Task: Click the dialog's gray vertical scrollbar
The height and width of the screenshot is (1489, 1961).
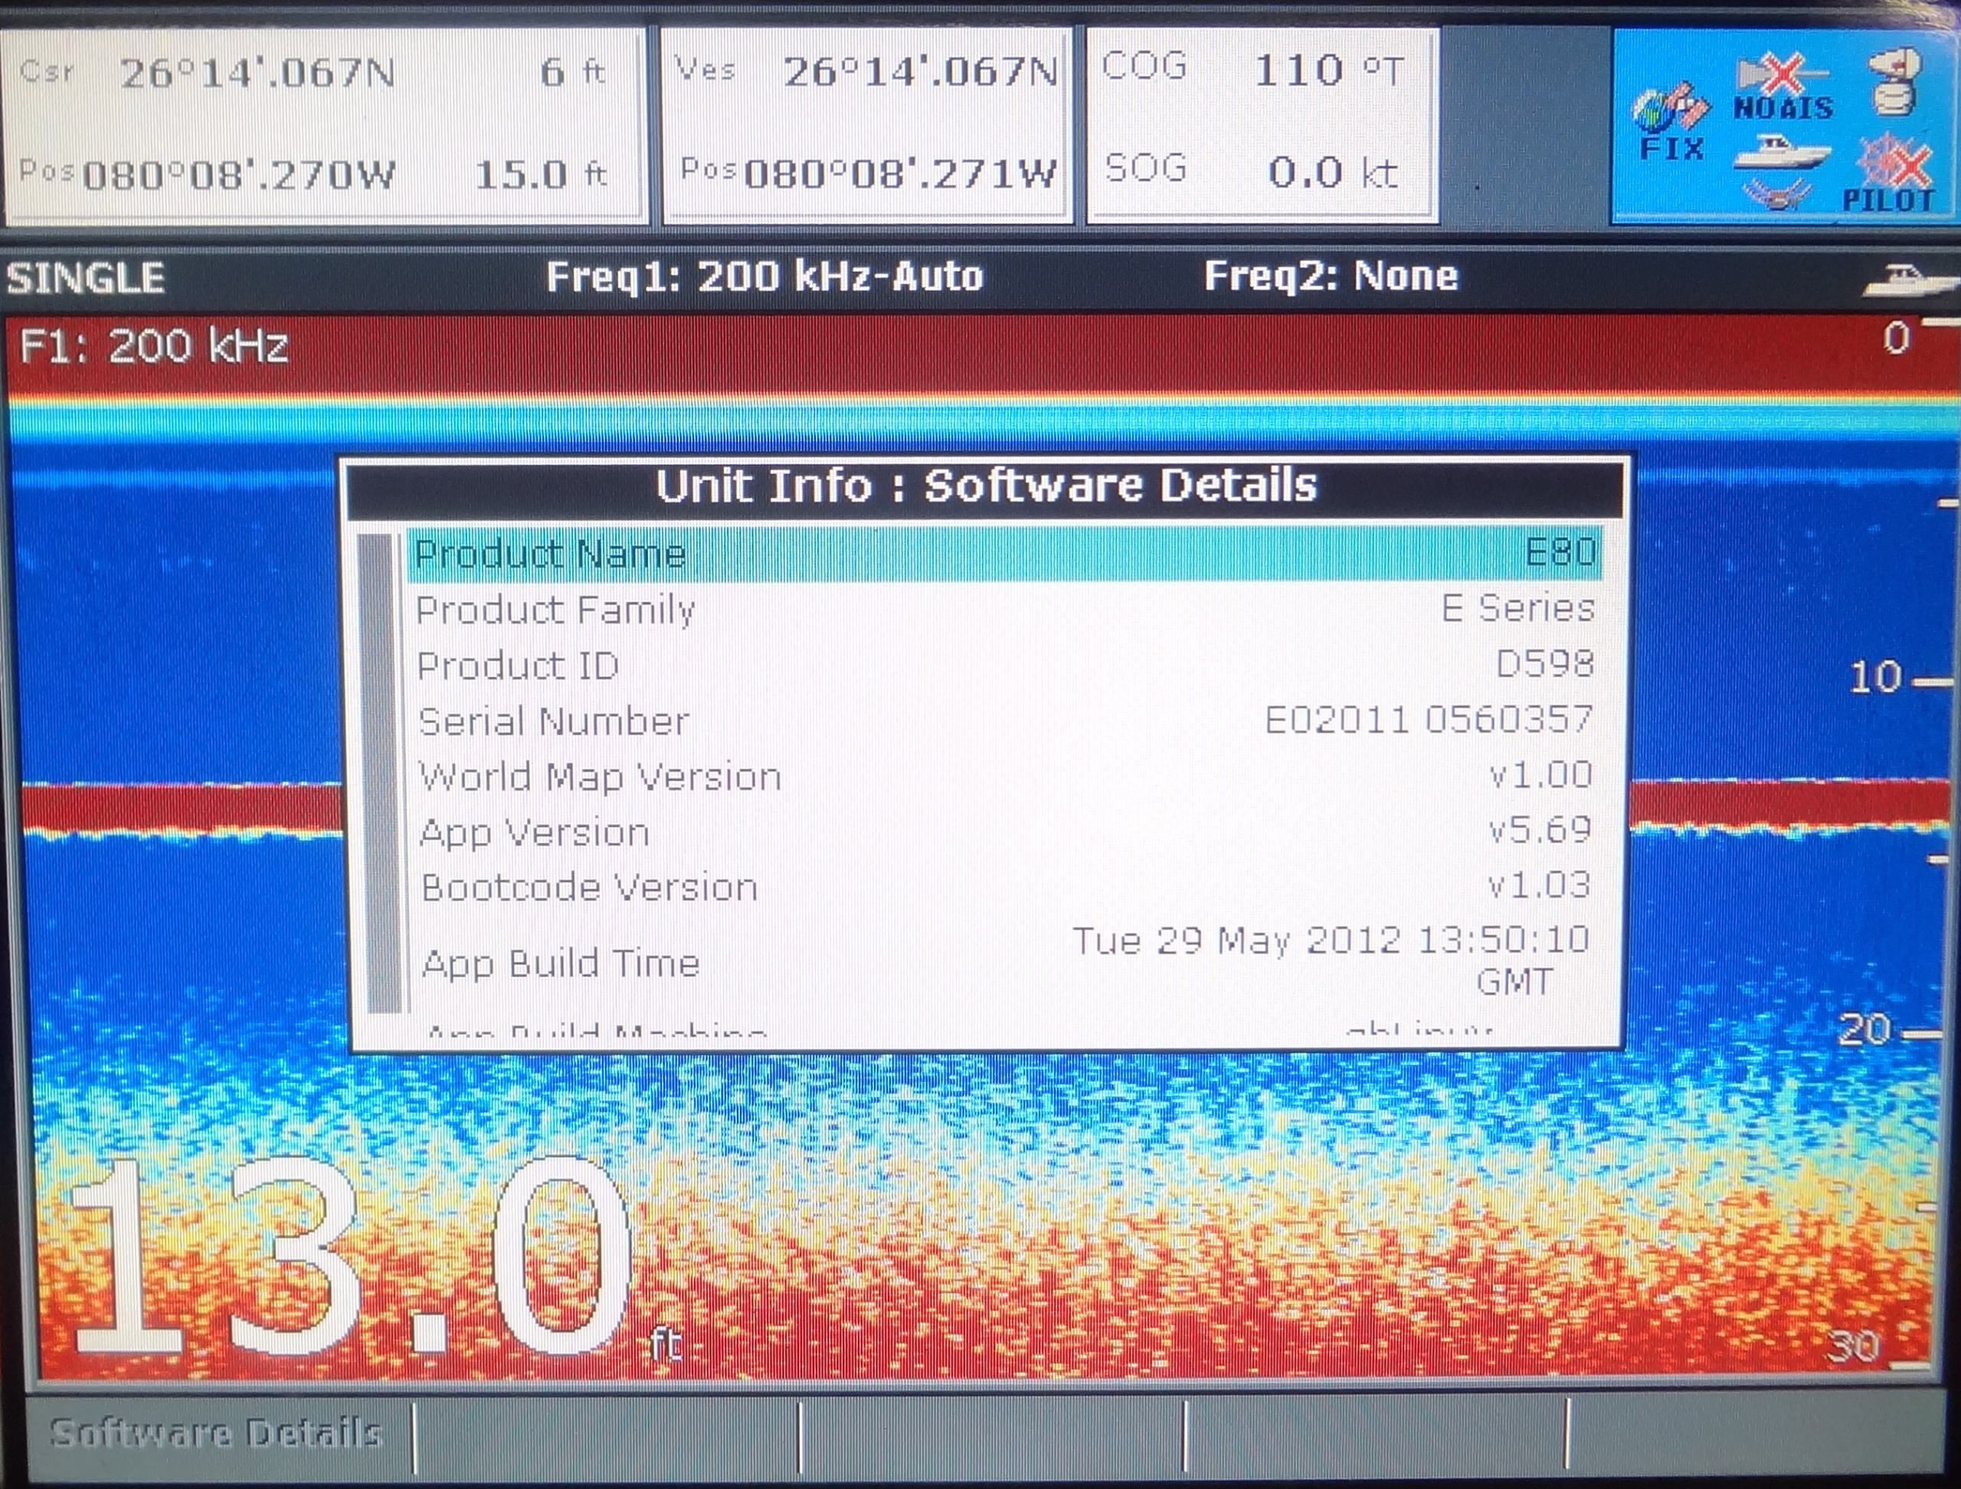Action: (x=384, y=771)
